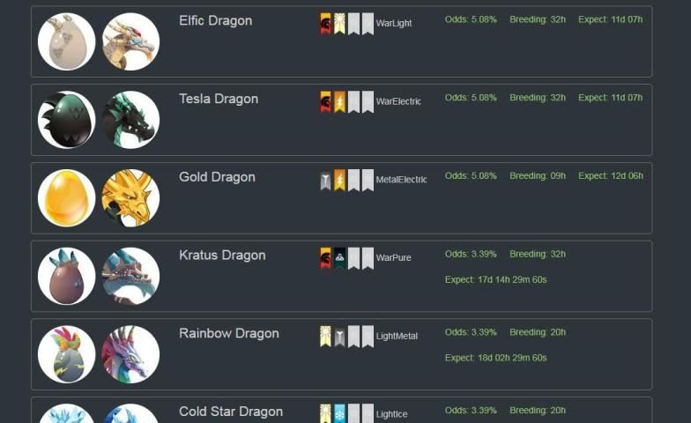This screenshot has width=691, height=423.
Task: Click the Pure element icon on Kratus Dragon
Action: tap(339, 258)
